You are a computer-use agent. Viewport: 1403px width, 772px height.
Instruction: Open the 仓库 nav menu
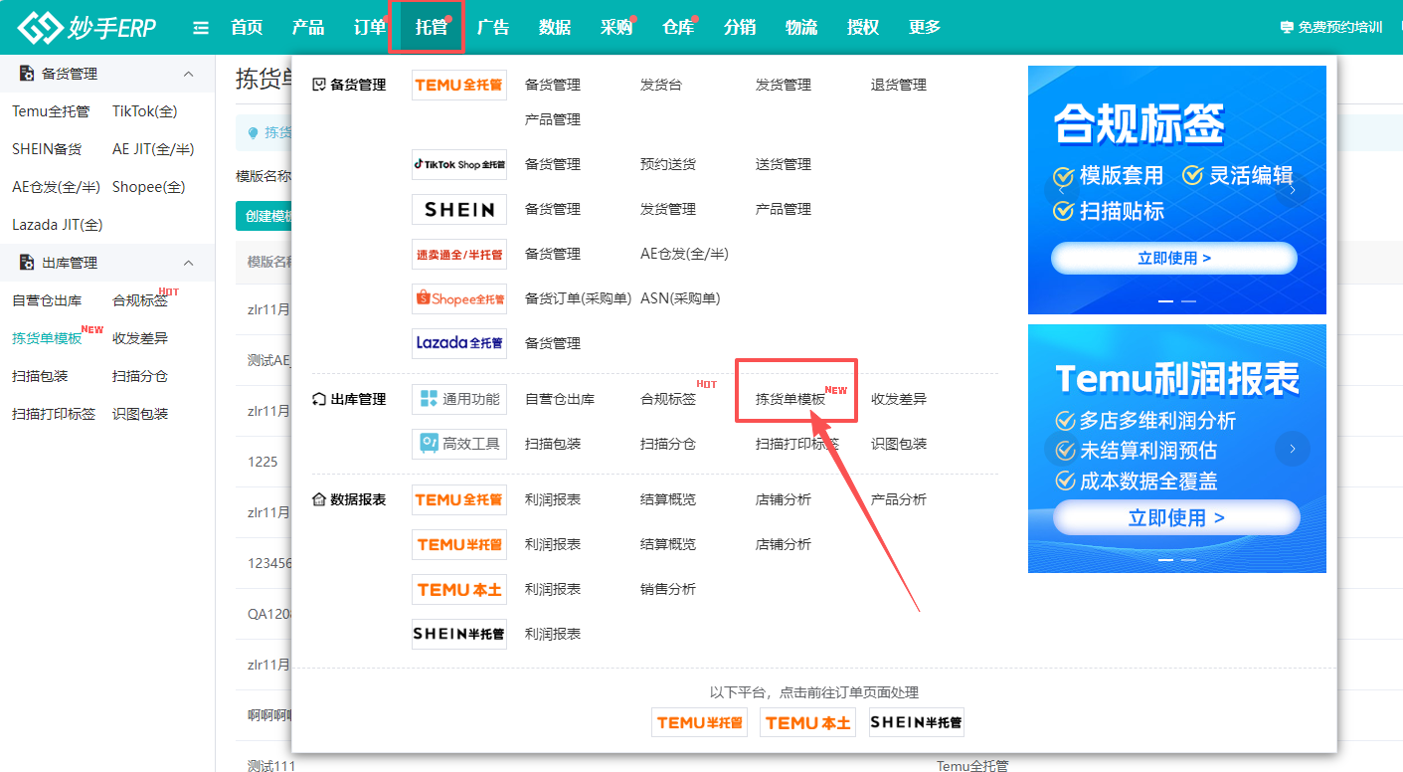click(x=678, y=28)
